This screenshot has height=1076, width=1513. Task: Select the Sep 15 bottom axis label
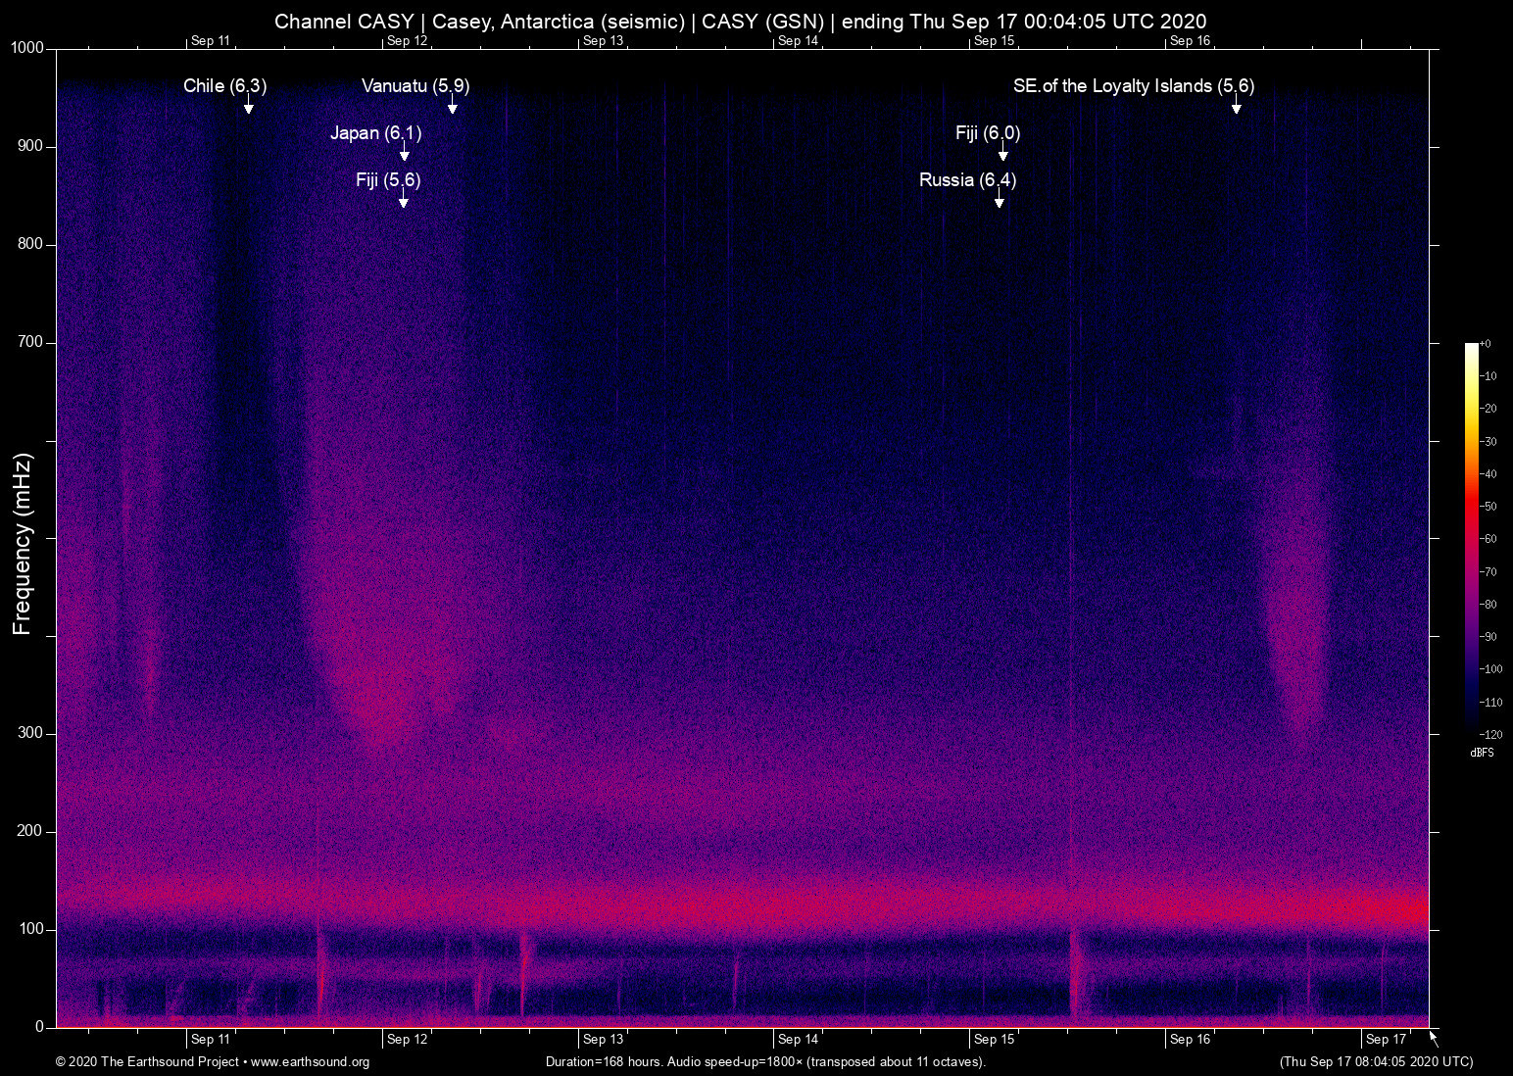pos(993,1039)
